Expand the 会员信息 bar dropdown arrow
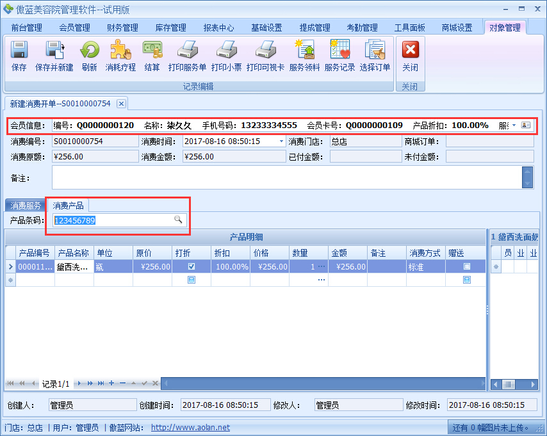547x436 pixels. pyautogui.click(x=514, y=125)
